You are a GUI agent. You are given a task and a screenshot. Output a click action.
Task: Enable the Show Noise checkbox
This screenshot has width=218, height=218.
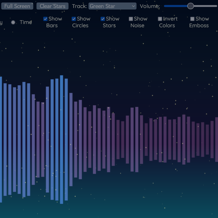(x=131, y=19)
